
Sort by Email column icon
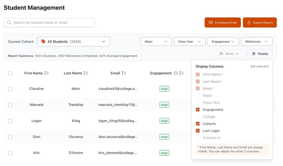coord(124,73)
